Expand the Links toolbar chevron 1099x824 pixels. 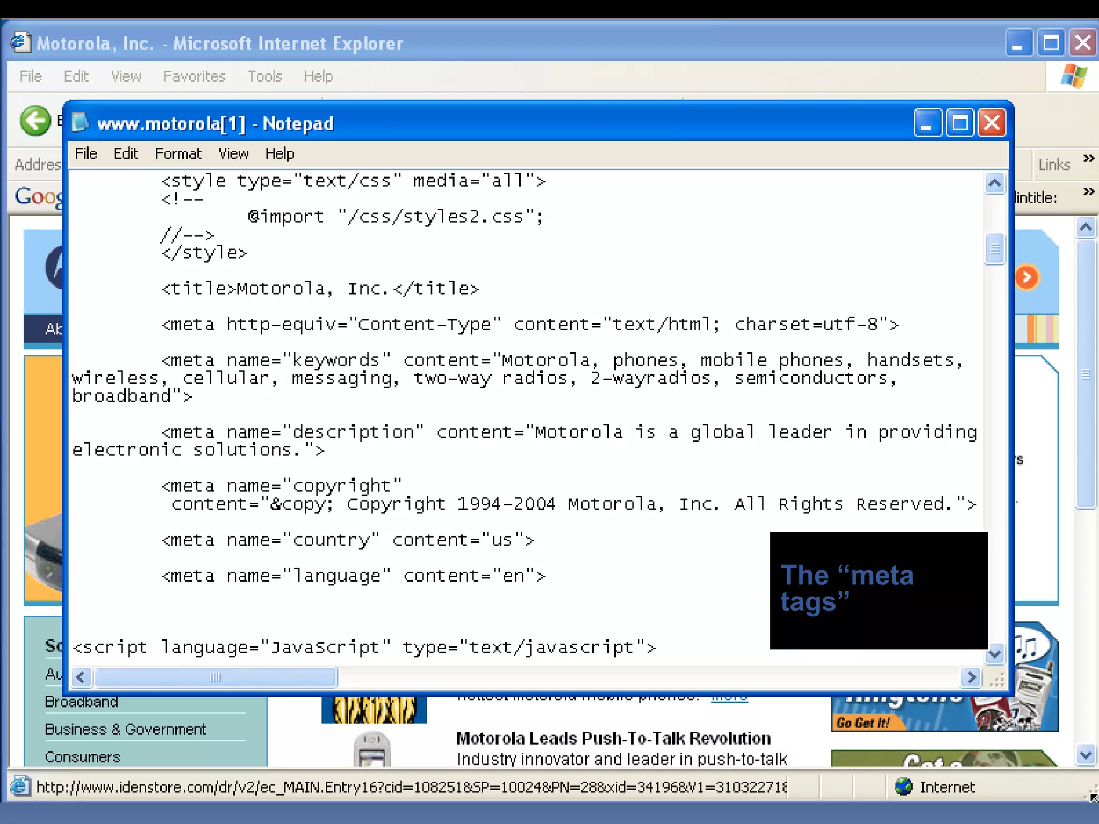click(1088, 158)
